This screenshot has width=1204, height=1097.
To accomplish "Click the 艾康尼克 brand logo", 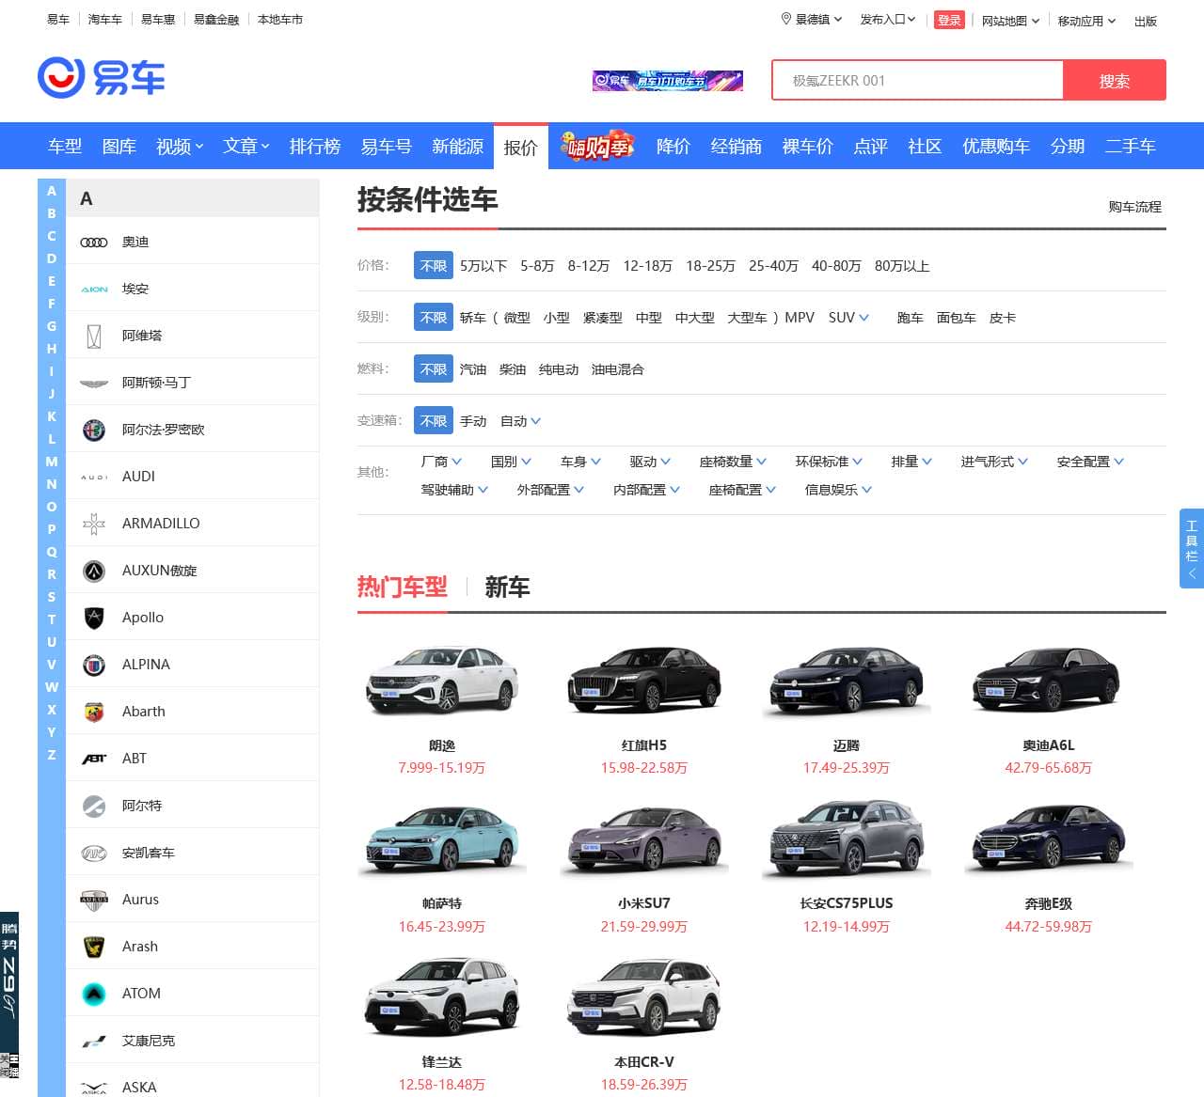I will [94, 1041].
